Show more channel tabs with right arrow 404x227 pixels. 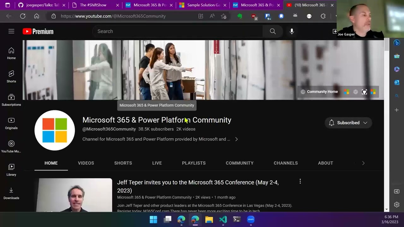coord(363,163)
